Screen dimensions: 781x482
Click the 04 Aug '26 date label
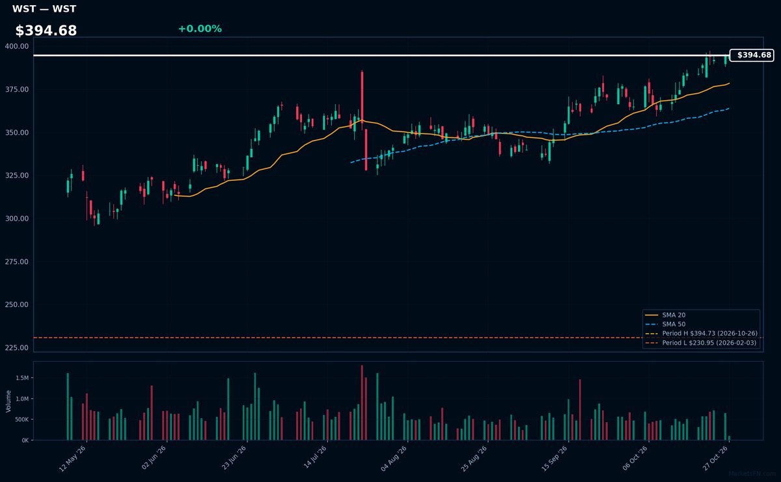click(x=396, y=459)
